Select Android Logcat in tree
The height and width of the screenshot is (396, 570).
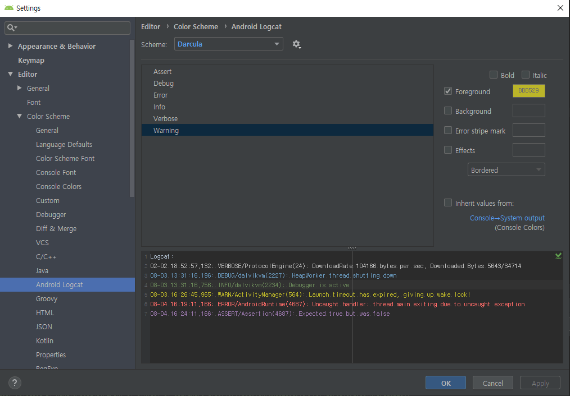point(67,285)
